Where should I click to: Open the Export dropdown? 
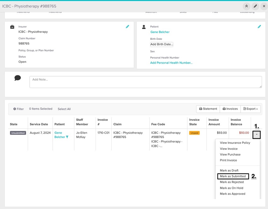click(250, 109)
